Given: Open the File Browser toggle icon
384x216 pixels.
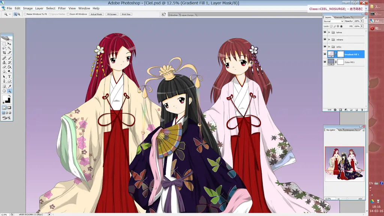Looking at the screenshot, I should pos(163,14).
